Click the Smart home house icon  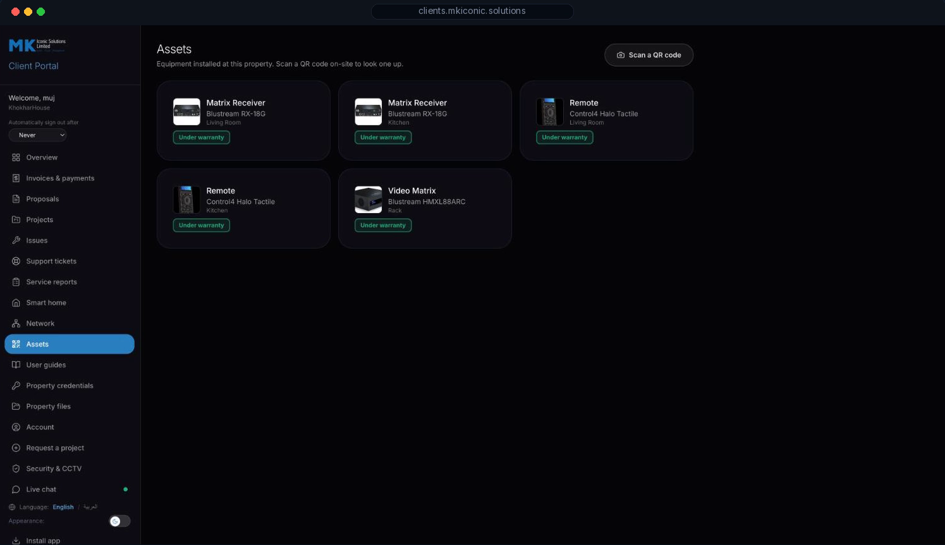pos(16,303)
